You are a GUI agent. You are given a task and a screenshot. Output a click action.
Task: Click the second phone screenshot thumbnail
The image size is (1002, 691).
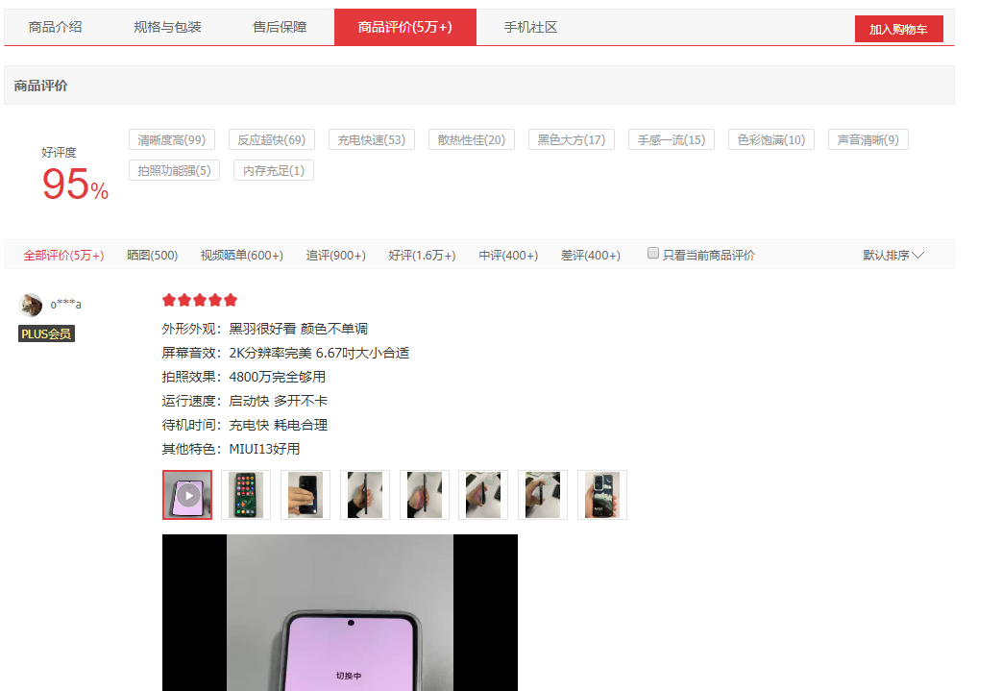[246, 494]
